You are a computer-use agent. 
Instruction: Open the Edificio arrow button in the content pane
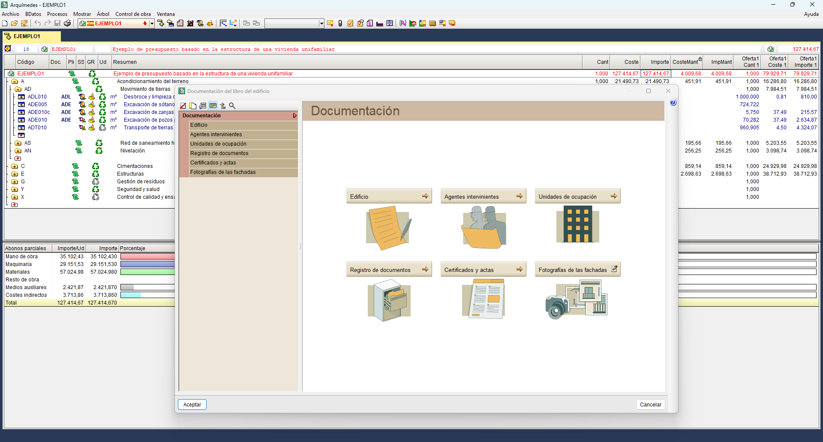(389, 197)
